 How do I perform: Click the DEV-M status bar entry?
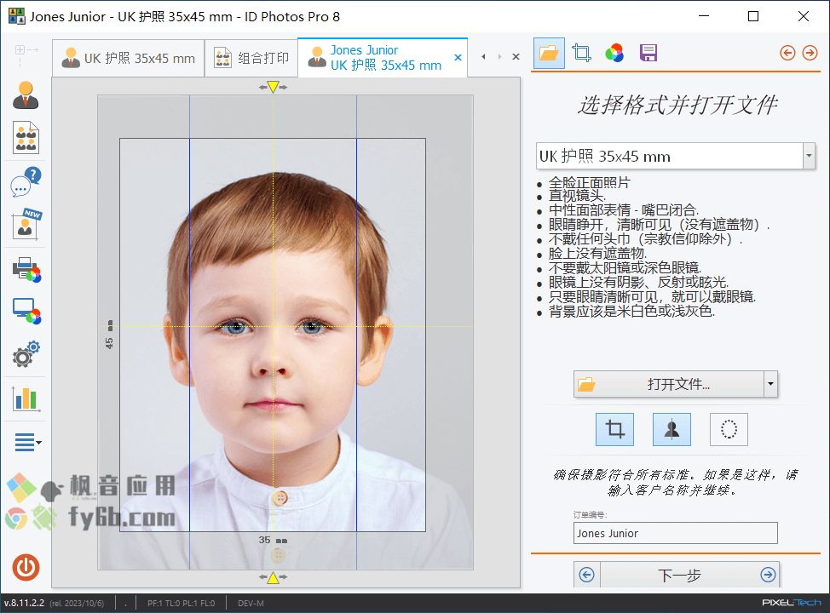click(251, 603)
